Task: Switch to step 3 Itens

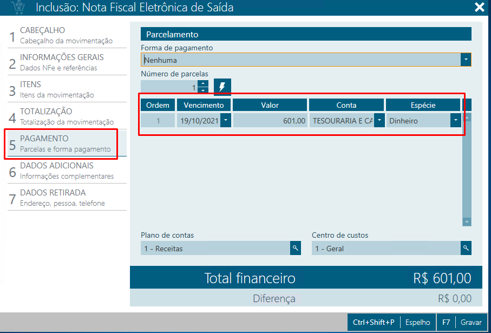Action: [67, 89]
